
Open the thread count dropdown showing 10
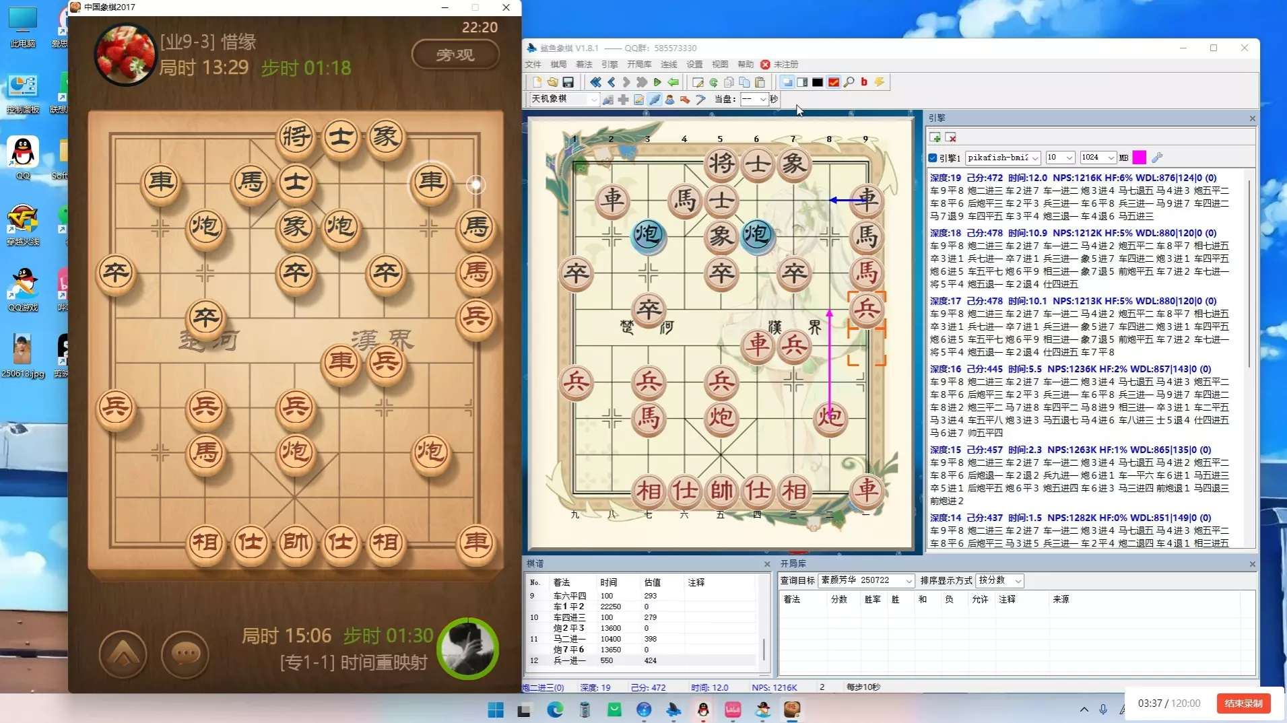pyautogui.click(x=1059, y=158)
